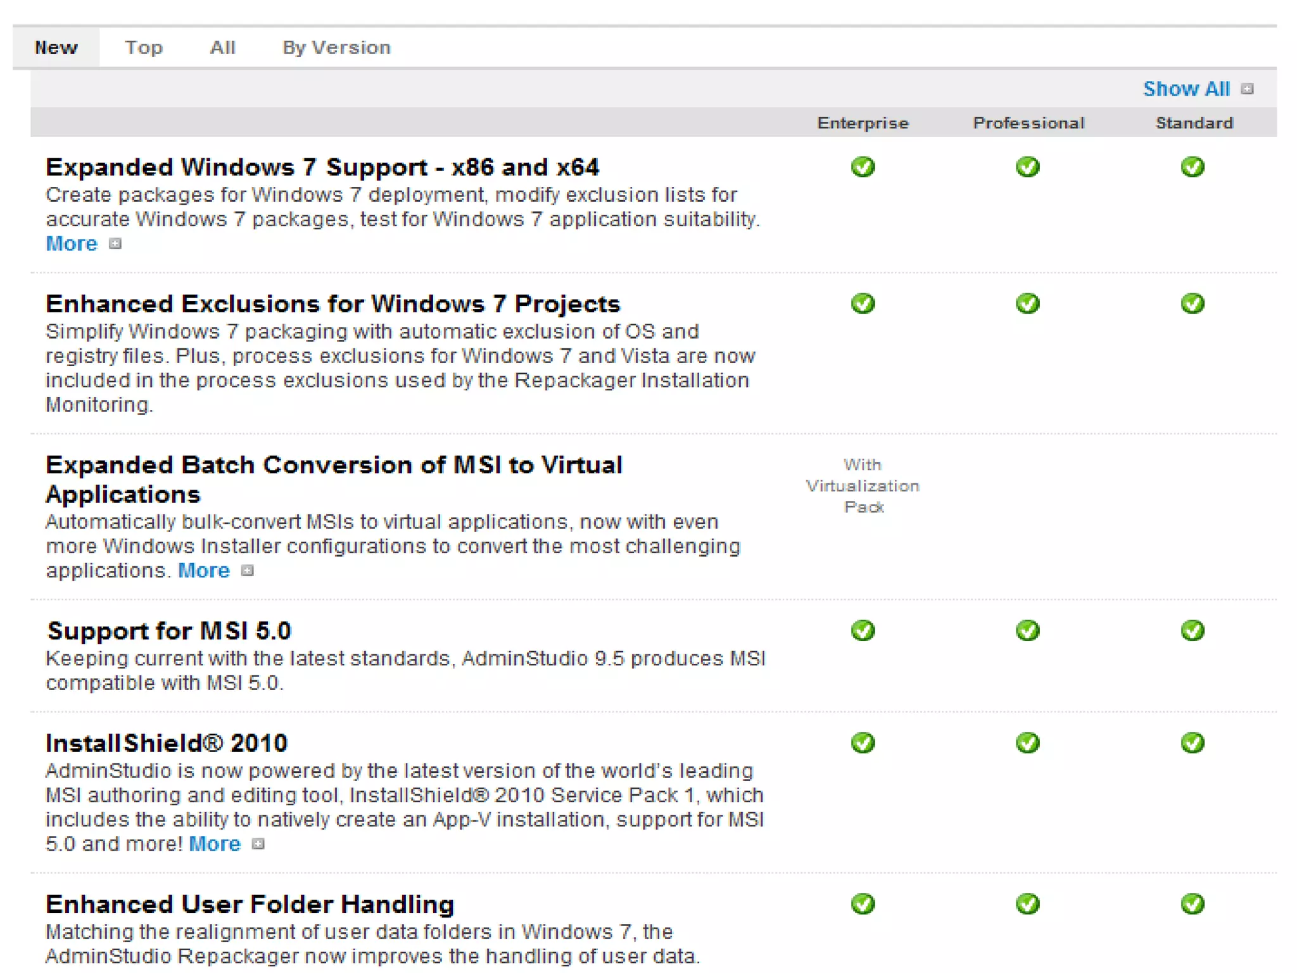Expand the plus icon beside Show All
Image resolution: width=1297 pixels, height=973 pixels.
pos(1247,89)
